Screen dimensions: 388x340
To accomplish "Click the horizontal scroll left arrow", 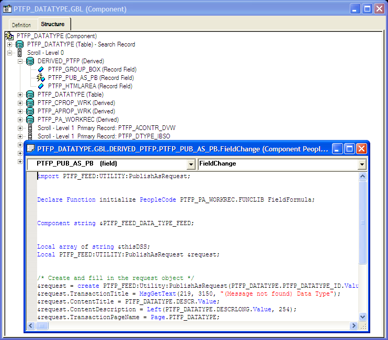I will click(x=31, y=326).
